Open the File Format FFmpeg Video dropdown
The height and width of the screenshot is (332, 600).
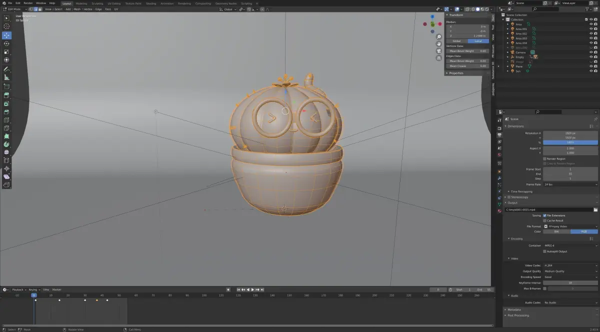click(x=570, y=226)
